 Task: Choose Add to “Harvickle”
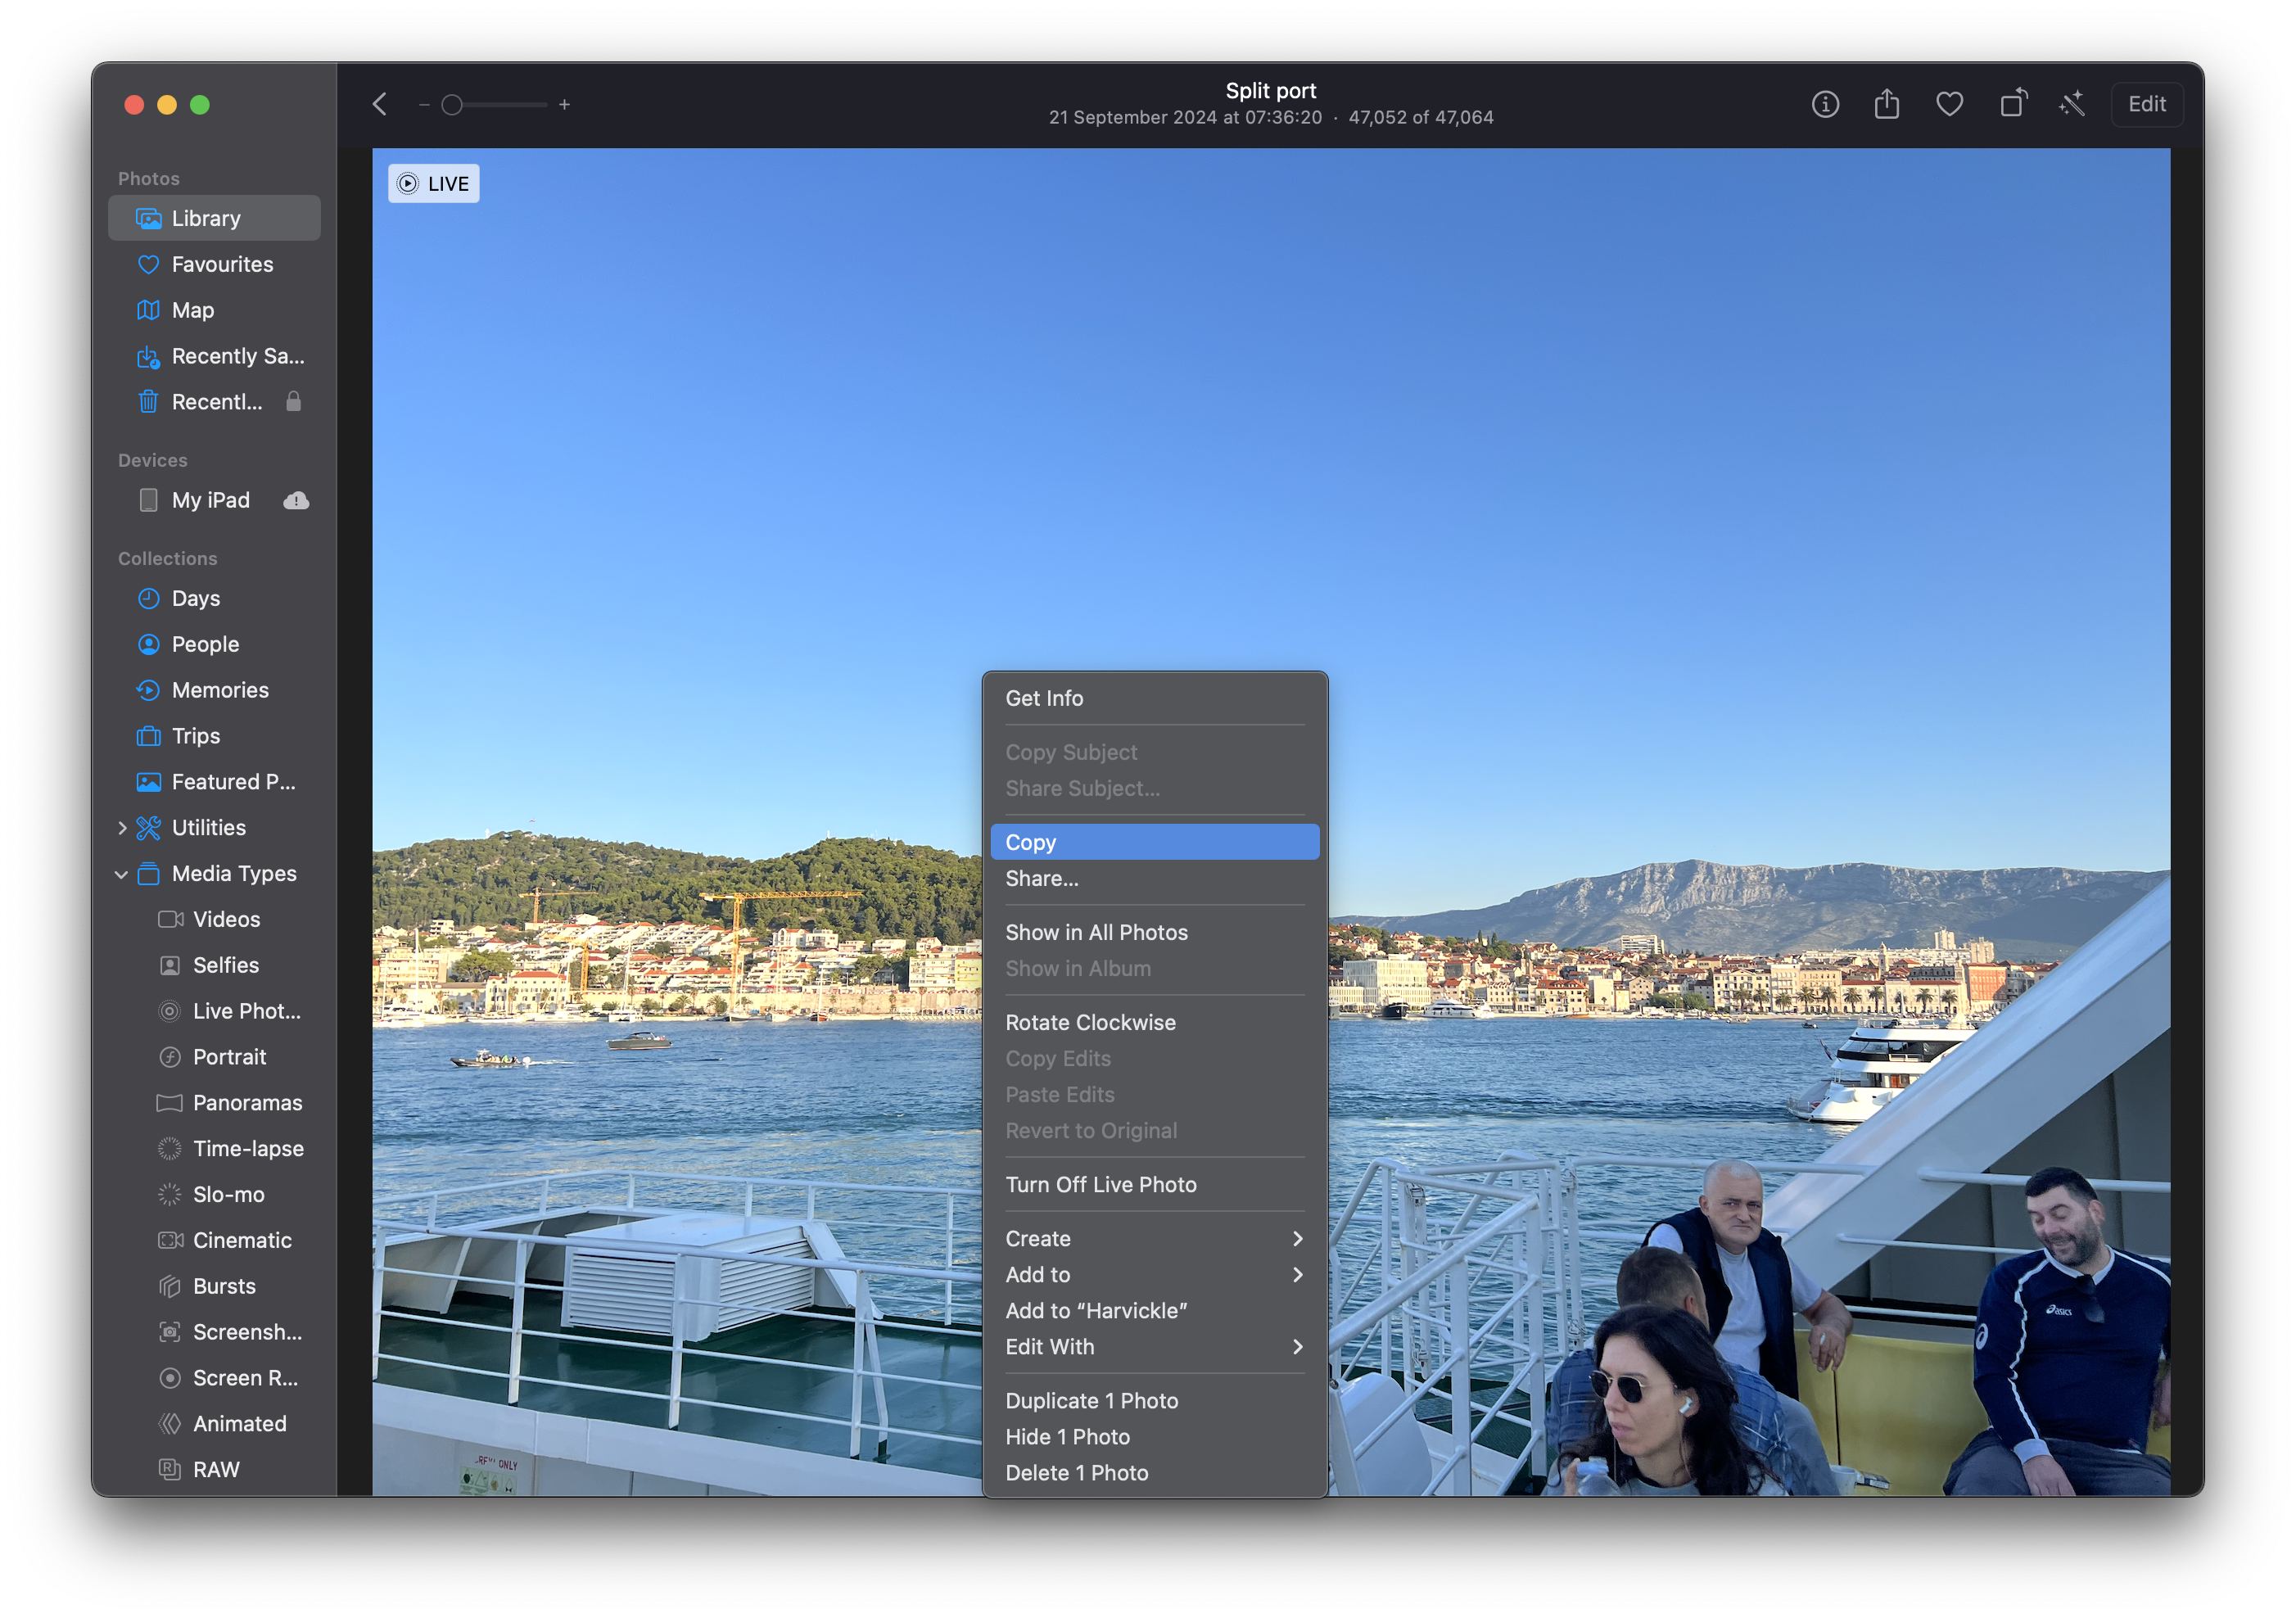[1155, 1311]
